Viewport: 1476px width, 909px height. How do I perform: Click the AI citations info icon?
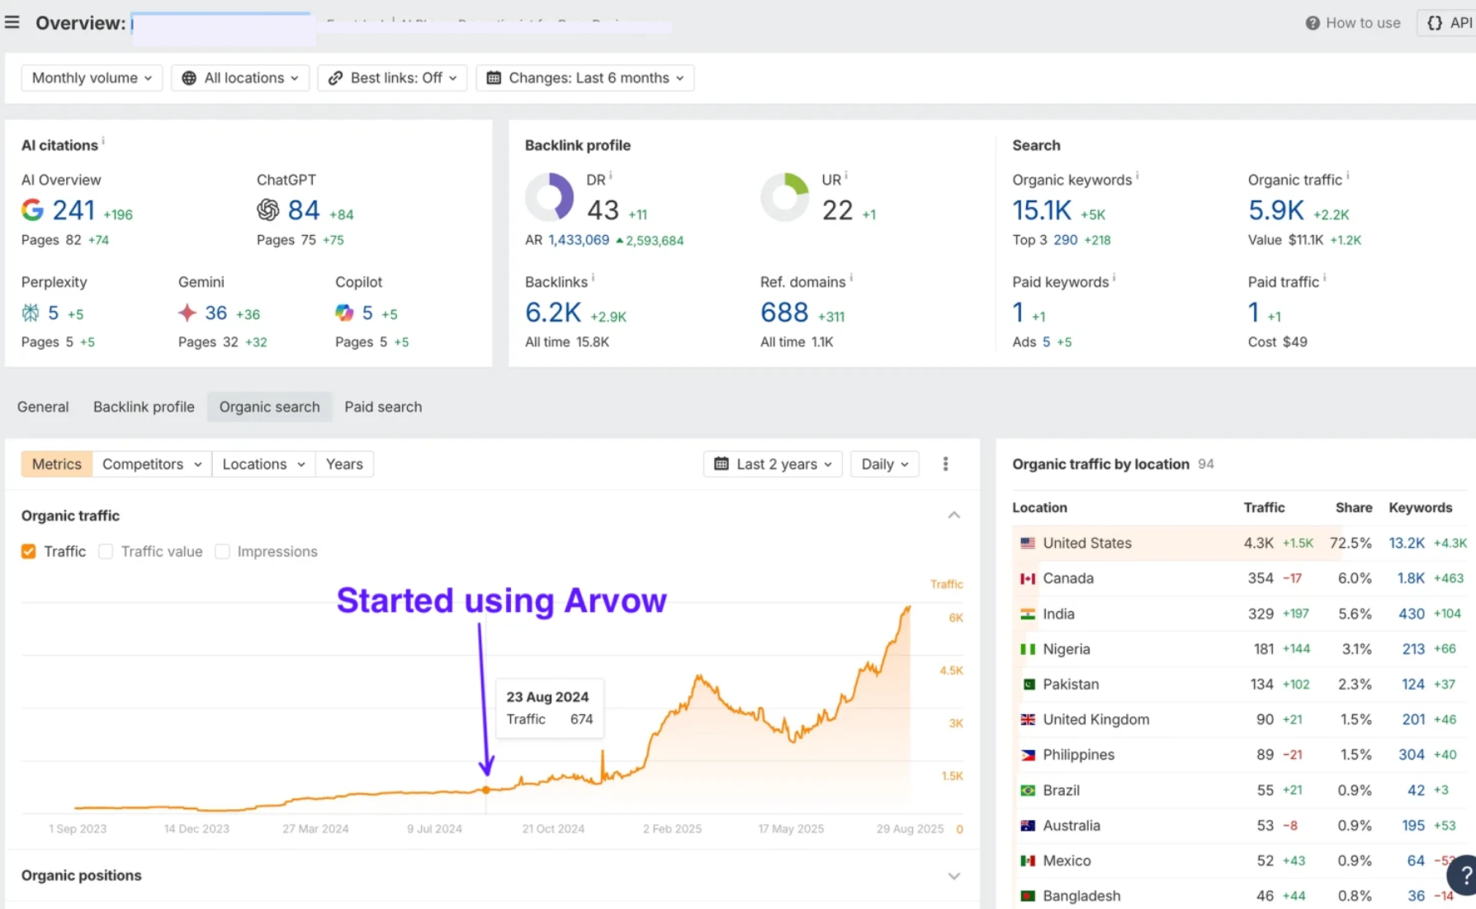[x=103, y=142]
